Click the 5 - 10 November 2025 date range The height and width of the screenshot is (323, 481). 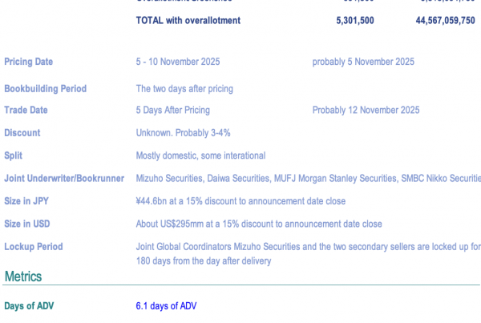pos(178,62)
